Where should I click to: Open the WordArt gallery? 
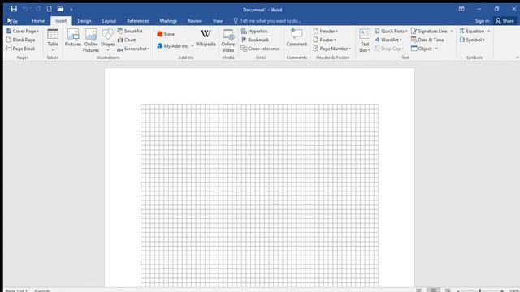pyautogui.click(x=388, y=40)
